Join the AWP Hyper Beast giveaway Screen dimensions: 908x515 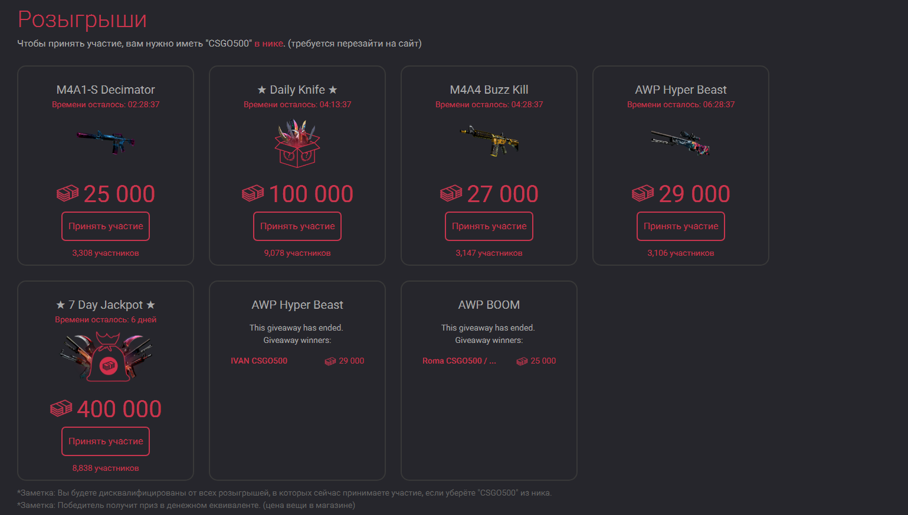[x=681, y=226]
